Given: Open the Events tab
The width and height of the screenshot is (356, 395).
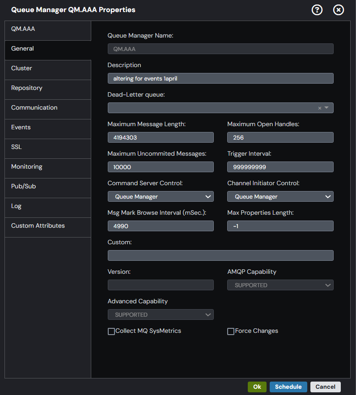Looking at the screenshot, I should 48,129.
